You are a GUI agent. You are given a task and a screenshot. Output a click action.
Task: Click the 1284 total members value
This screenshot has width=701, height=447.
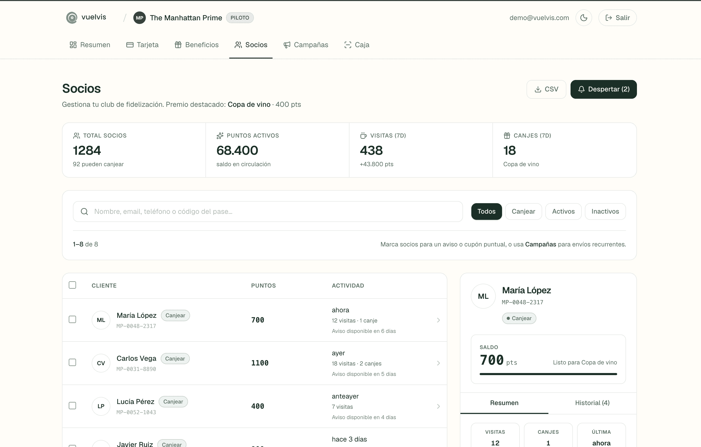(x=87, y=150)
